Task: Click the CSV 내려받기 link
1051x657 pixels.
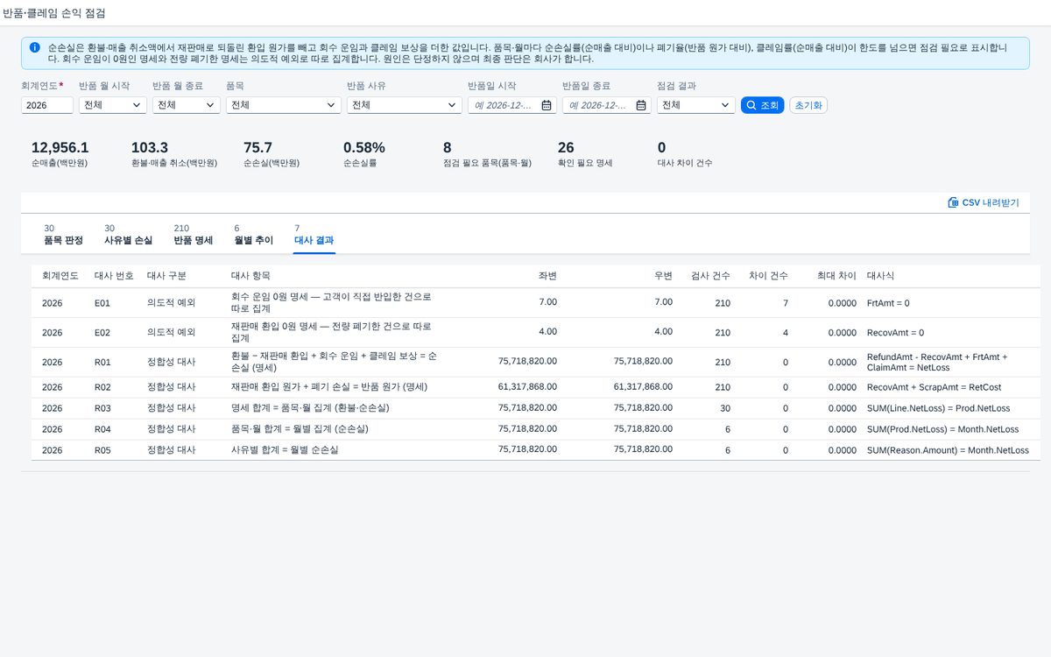Action: point(983,202)
